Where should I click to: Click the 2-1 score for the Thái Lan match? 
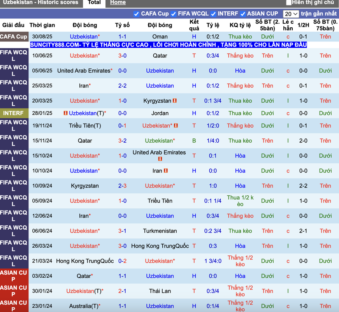tap(122, 291)
